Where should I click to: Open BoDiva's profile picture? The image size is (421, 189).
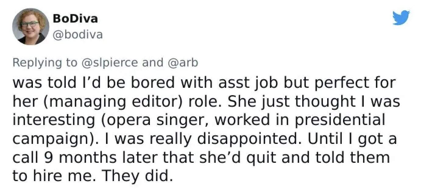pyautogui.click(x=30, y=27)
